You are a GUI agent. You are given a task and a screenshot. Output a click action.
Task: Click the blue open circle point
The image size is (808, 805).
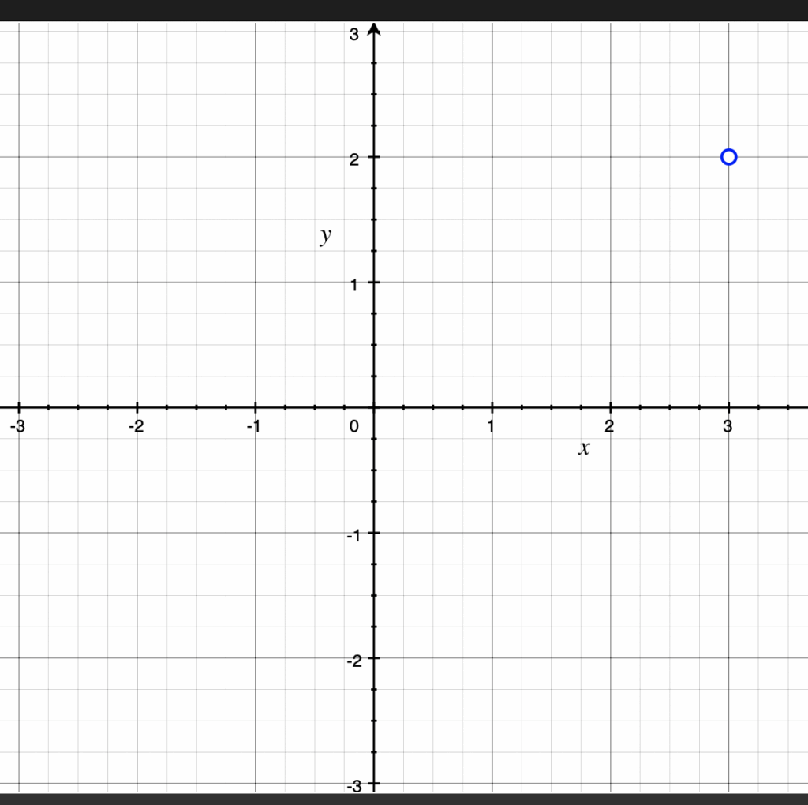click(728, 157)
